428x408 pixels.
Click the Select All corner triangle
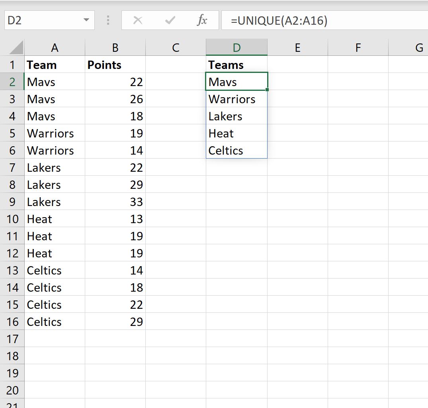(16, 47)
